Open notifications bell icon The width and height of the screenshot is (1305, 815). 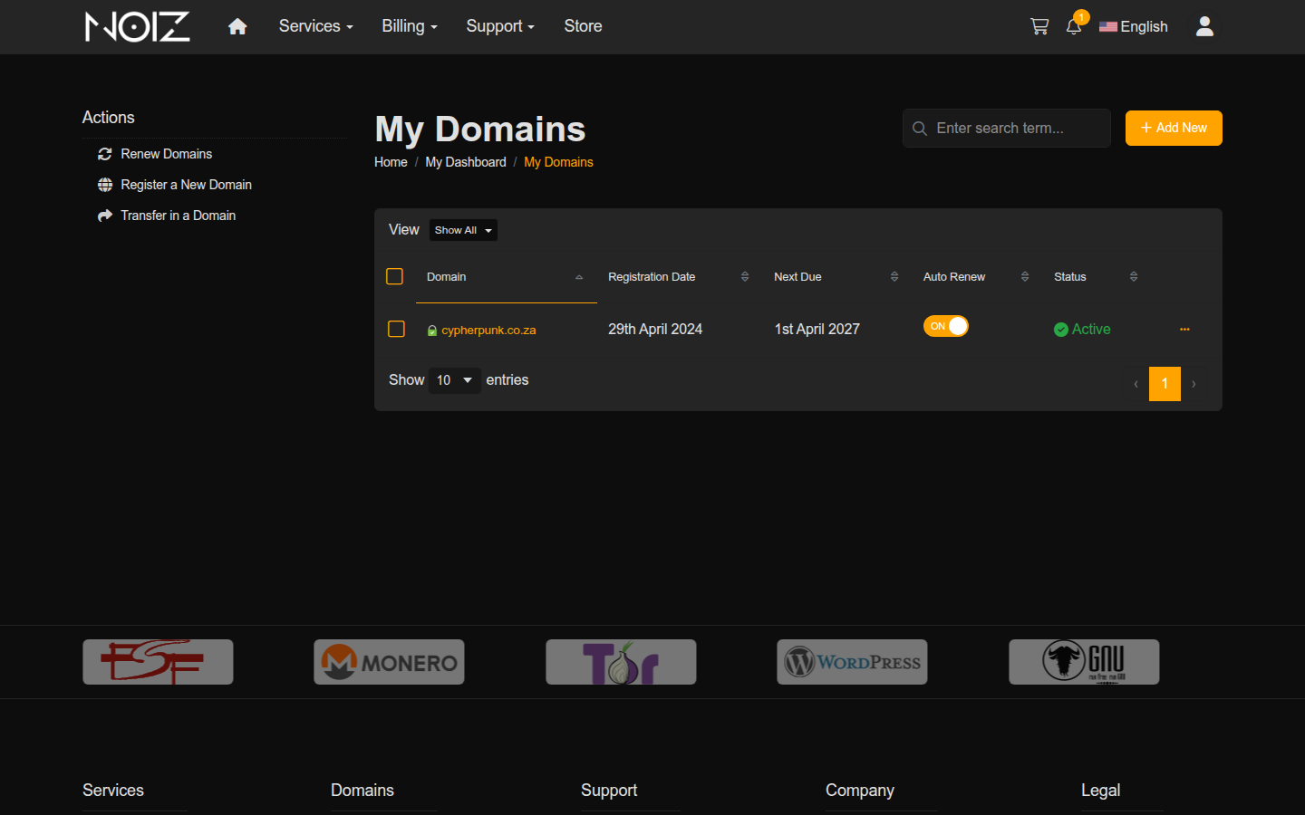click(x=1074, y=26)
